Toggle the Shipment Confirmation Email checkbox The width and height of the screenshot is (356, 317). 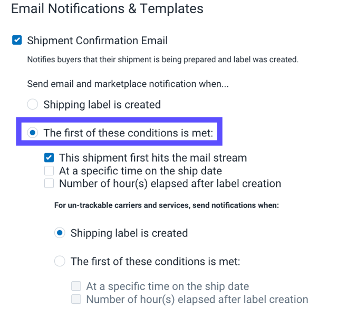coord(17,40)
